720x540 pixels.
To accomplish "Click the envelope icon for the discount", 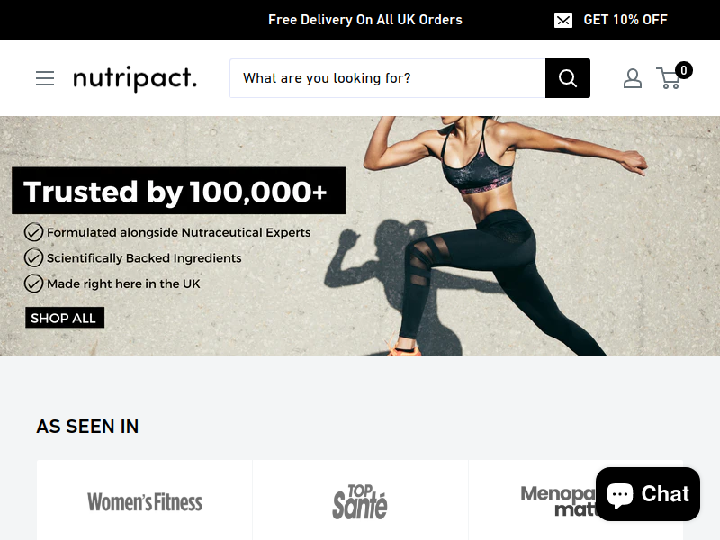I will click(x=563, y=20).
